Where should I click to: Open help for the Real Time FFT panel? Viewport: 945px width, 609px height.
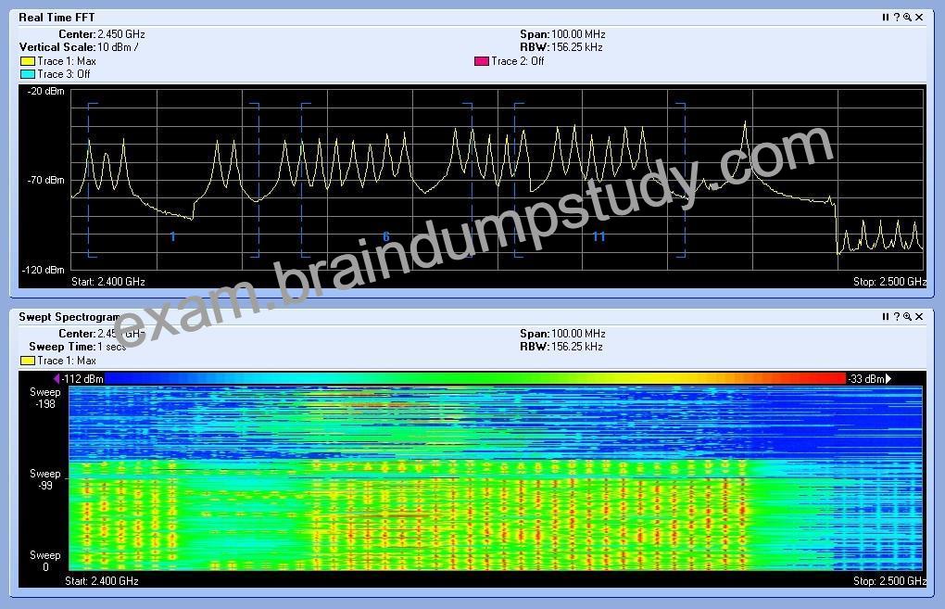[x=896, y=18]
